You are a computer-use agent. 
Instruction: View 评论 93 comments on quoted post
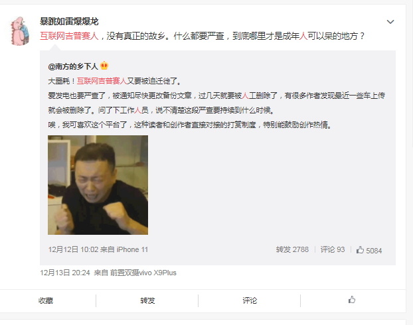(x=333, y=249)
